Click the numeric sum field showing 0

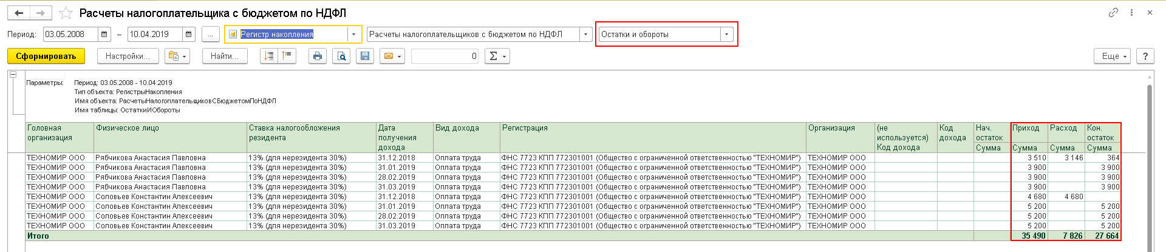(445, 56)
